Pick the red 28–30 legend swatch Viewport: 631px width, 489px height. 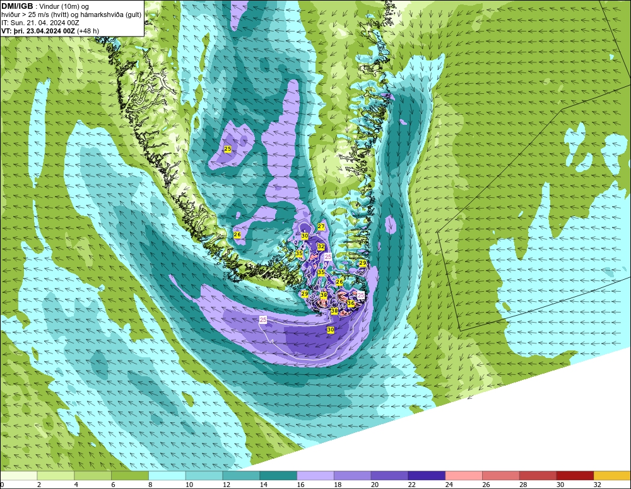[538, 476]
